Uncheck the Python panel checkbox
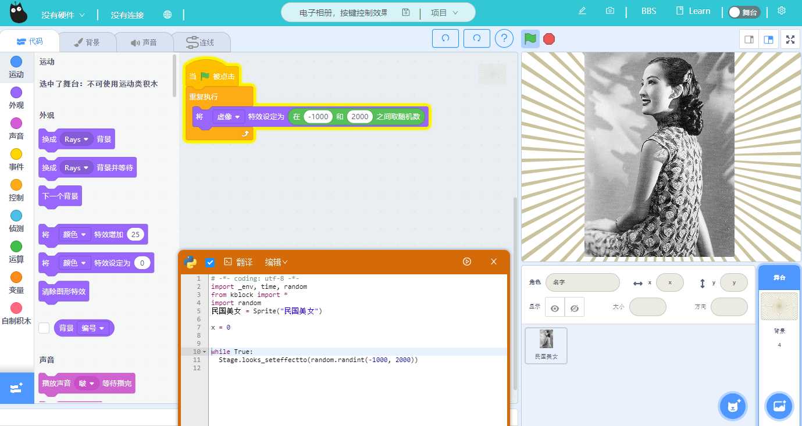This screenshot has height=426, width=802. [x=210, y=262]
